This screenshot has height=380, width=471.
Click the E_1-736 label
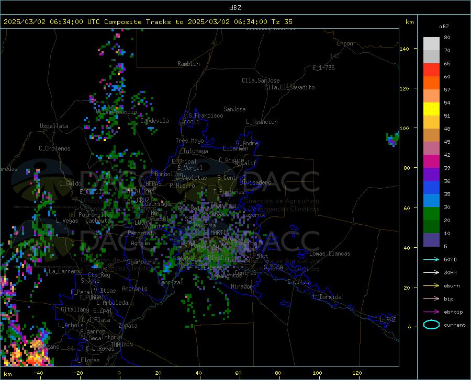(323, 68)
